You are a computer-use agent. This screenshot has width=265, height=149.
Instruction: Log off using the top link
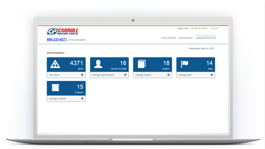click(214, 29)
